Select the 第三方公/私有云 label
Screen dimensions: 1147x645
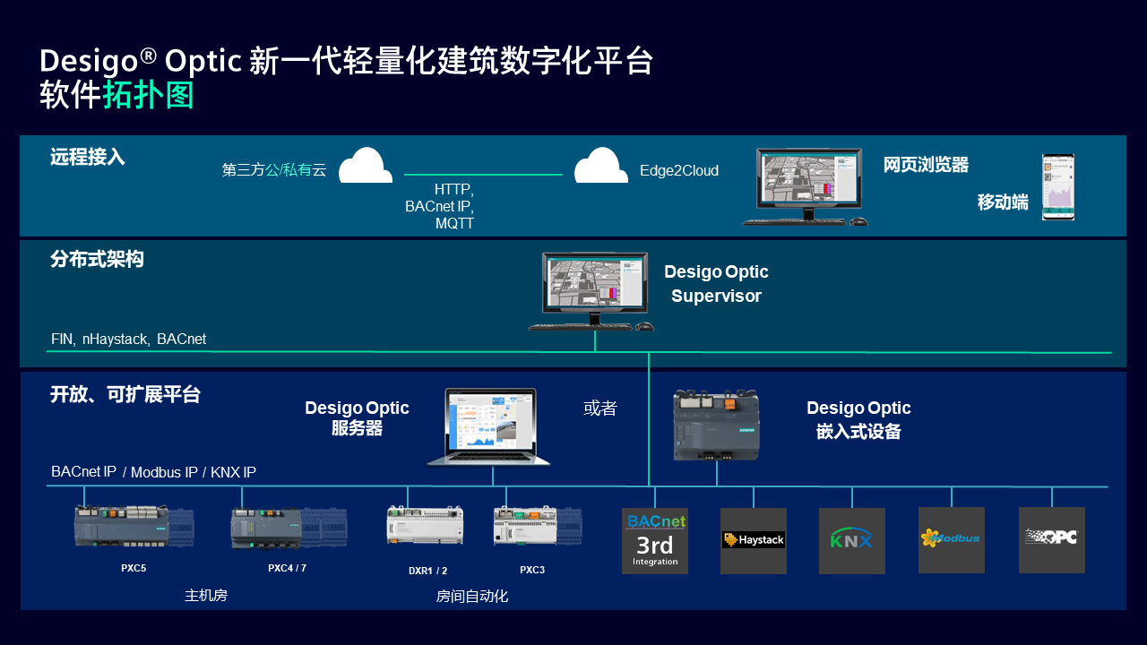(274, 170)
